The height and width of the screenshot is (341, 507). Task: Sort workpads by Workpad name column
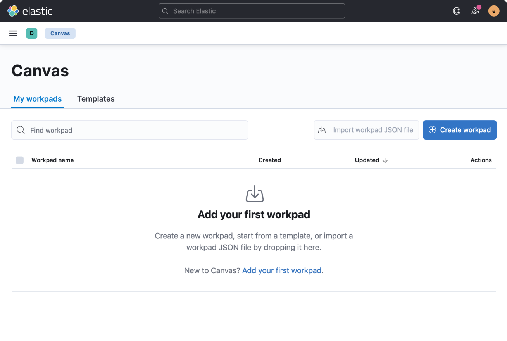pyautogui.click(x=52, y=160)
